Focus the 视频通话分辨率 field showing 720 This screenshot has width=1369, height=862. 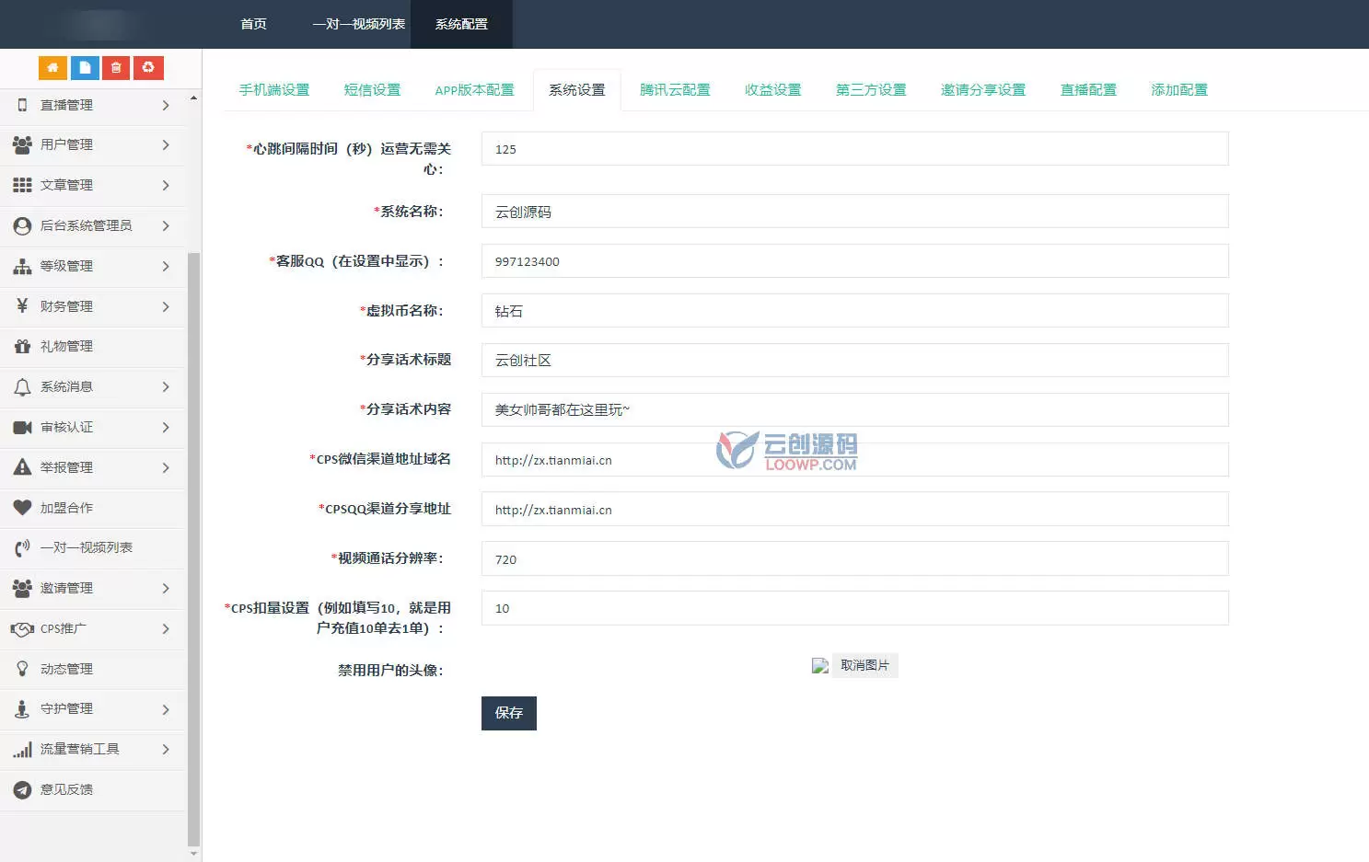pyautogui.click(x=854, y=558)
